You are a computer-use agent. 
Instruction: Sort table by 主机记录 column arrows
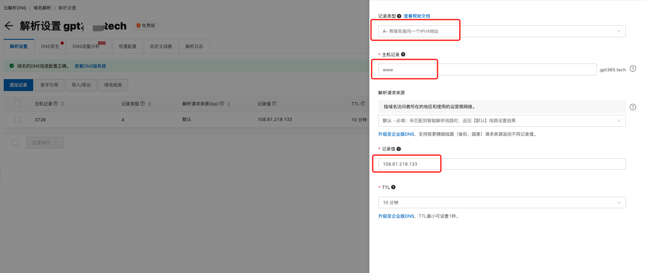[62, 104]
